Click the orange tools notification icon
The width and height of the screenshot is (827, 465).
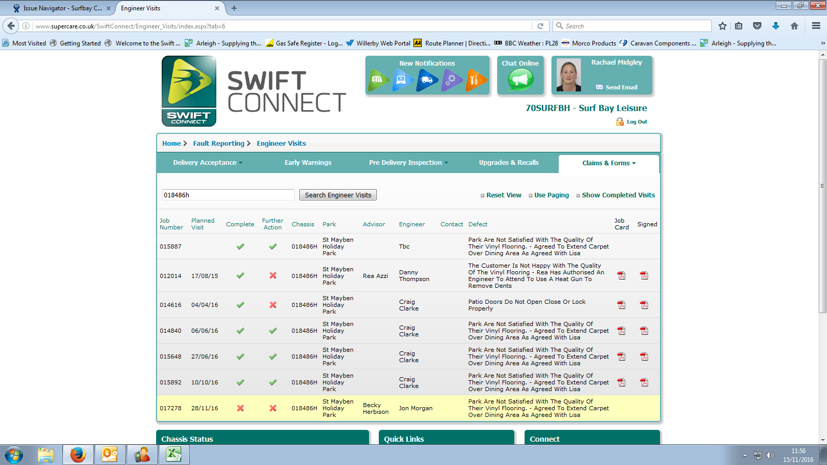475,80
